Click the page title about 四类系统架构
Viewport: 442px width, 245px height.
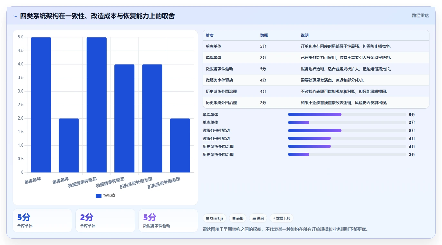[x=97, y=16]
